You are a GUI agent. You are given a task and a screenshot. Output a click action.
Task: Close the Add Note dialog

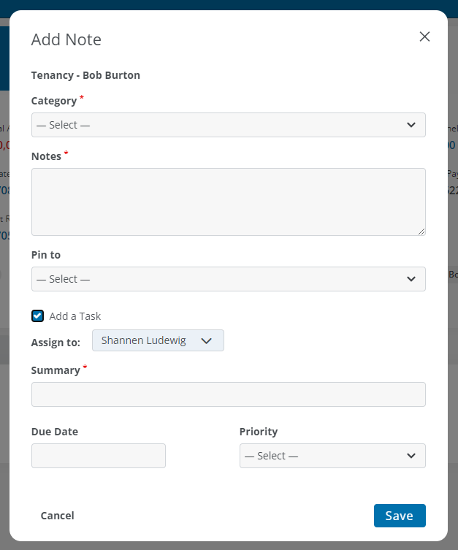point(424,37)
